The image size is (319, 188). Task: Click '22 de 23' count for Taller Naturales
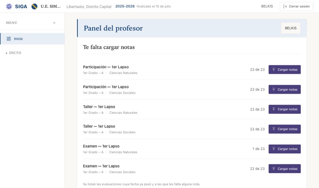257,109
